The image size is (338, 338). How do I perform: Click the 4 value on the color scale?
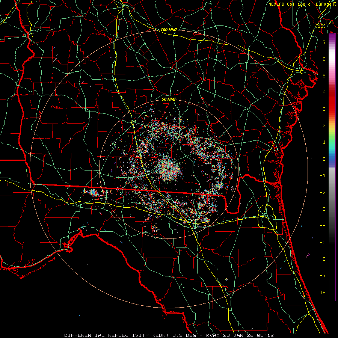tap(324, 92)
